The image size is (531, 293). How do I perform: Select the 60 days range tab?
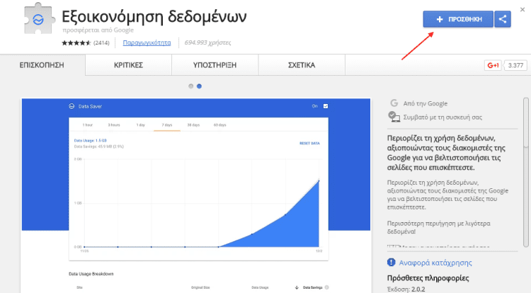[x=219, y=125]
